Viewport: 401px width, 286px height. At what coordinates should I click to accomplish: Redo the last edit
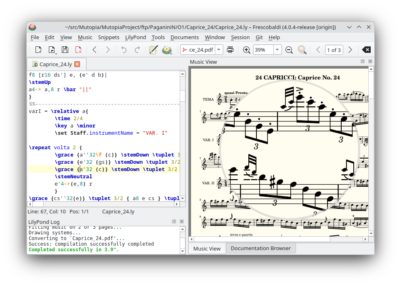point(137,50)
